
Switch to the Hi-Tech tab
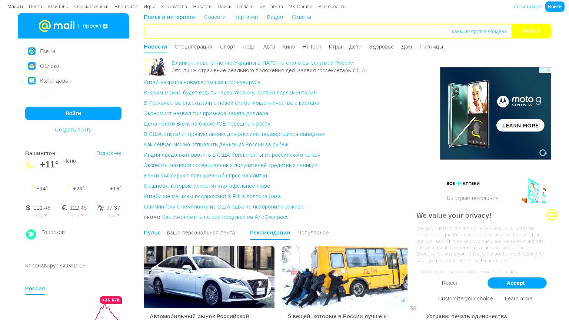click(312, 47)
